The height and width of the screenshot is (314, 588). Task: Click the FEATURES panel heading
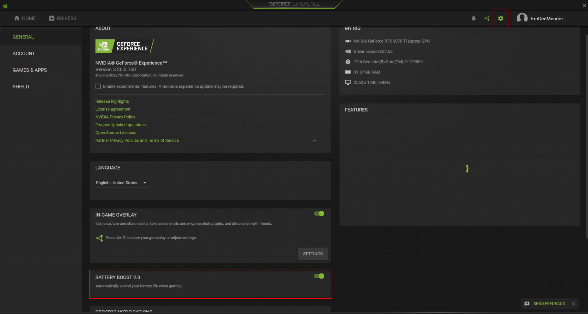(x=356, y=110)
